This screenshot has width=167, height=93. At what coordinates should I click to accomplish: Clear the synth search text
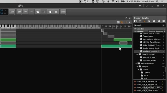163,25
